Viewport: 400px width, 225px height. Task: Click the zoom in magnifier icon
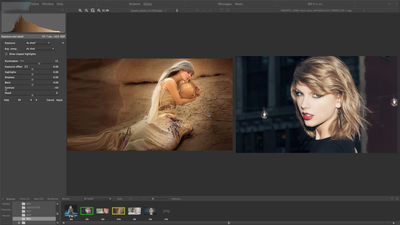pyautogui.click(x=80, y=10)
